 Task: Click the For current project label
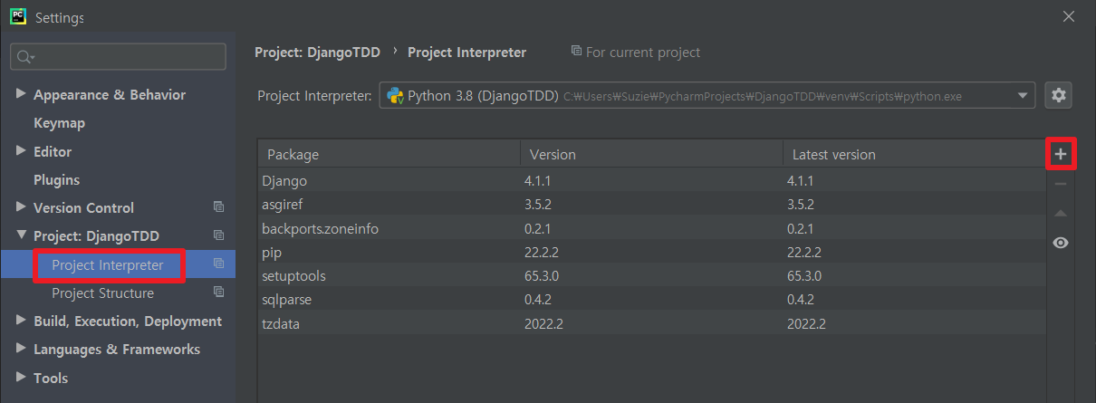click(643, 53)
